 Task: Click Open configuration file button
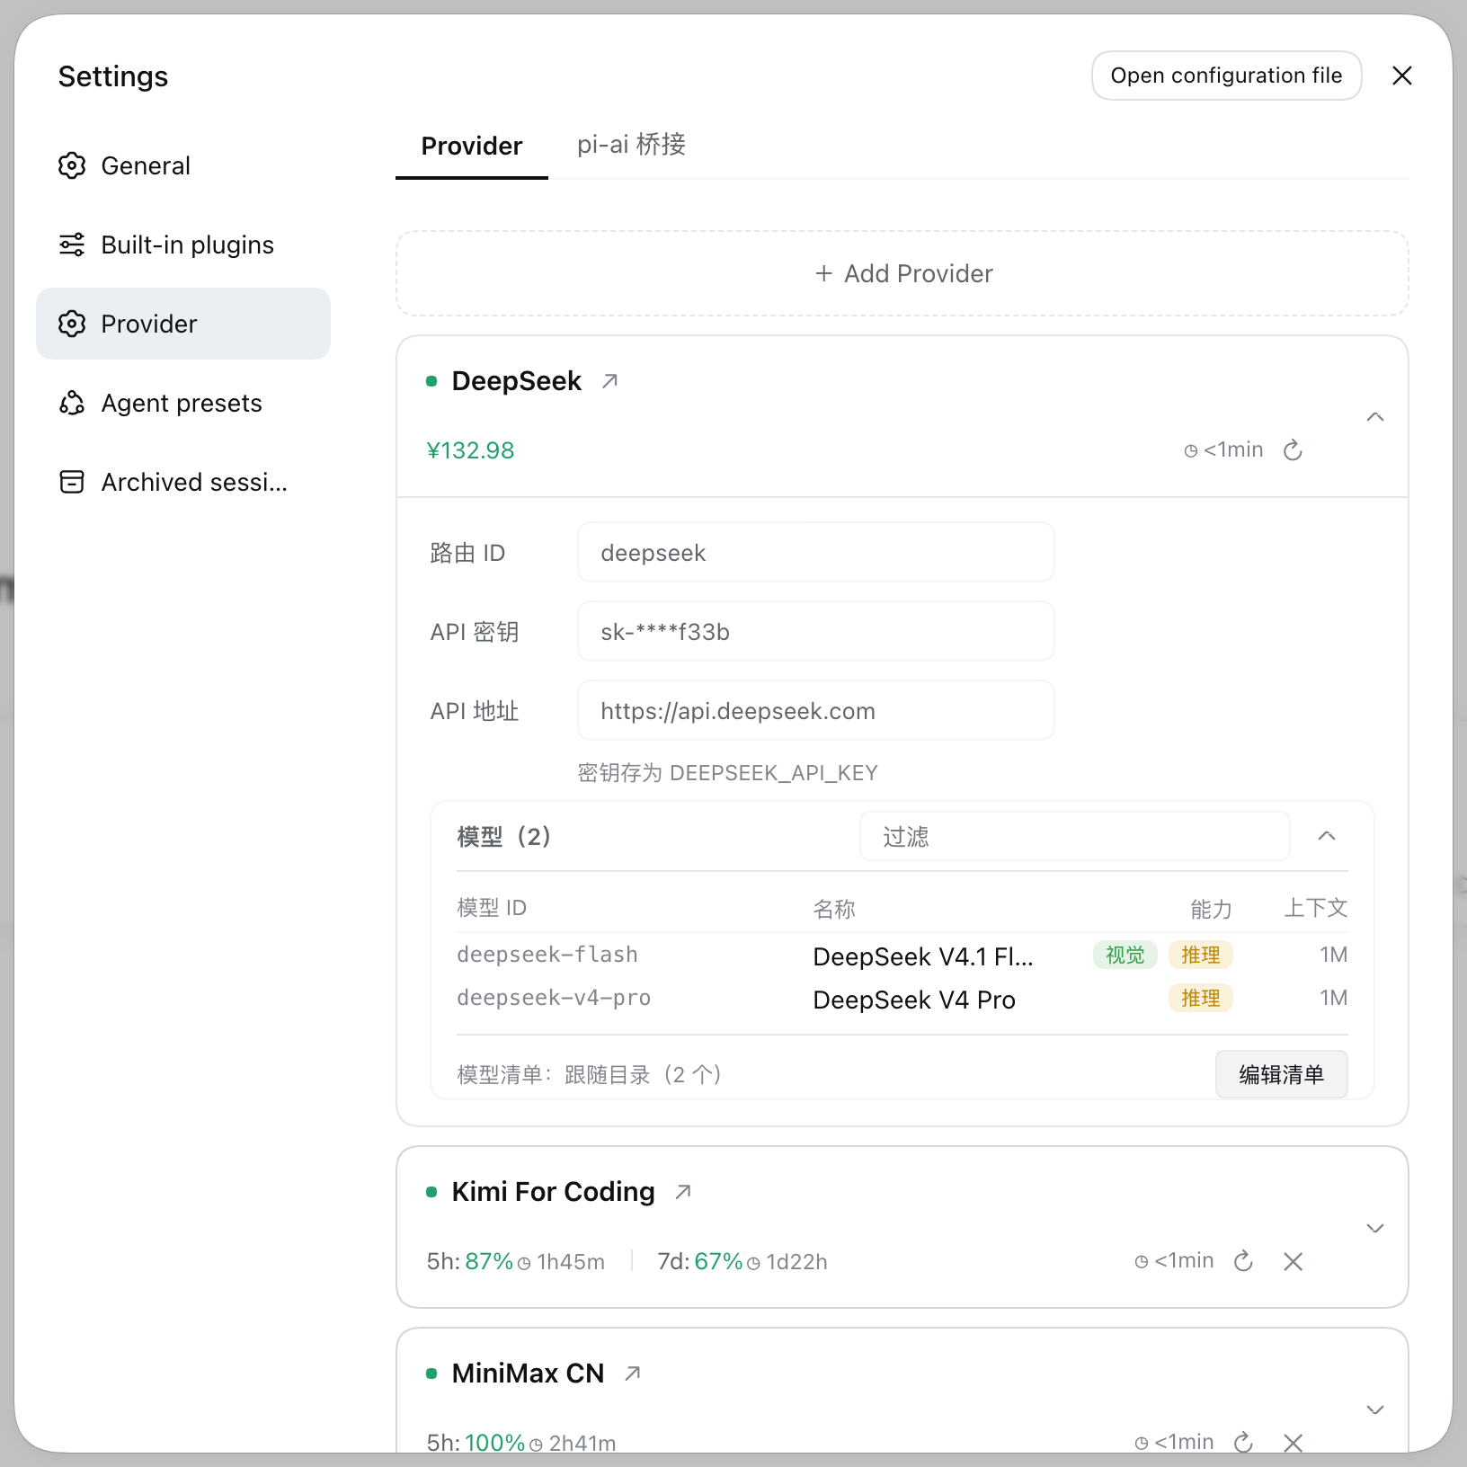(x=1226, y=76)
